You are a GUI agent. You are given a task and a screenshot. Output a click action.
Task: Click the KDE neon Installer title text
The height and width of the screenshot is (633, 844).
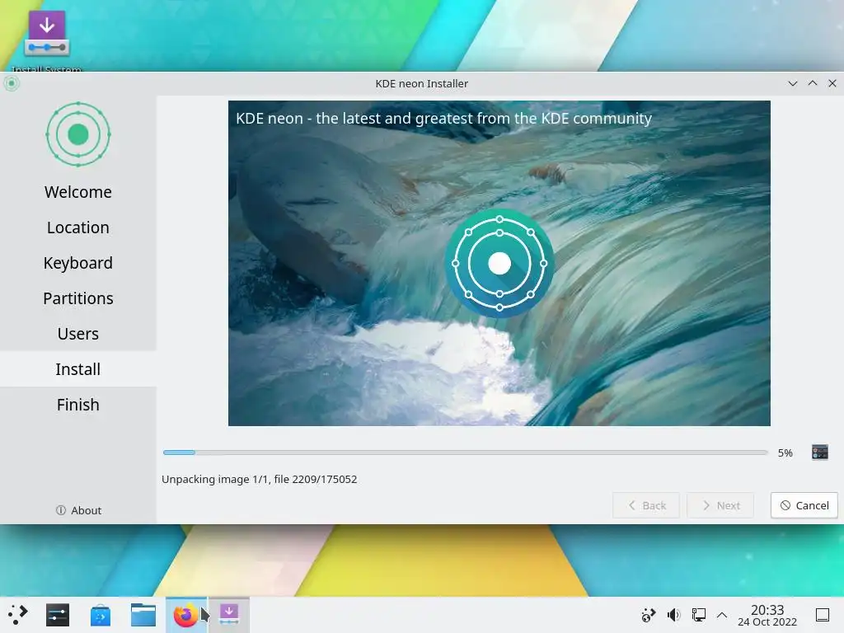[421, 83]
